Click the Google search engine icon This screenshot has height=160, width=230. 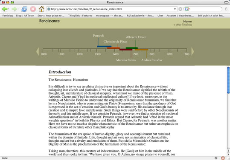pos(186,9)
